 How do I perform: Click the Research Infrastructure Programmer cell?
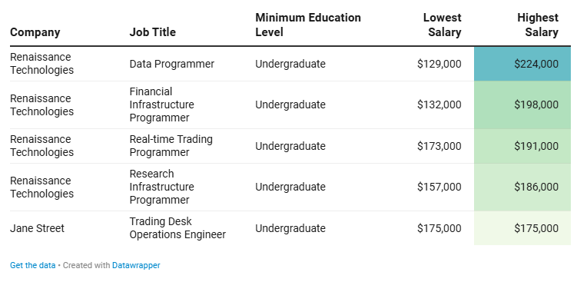(161, 187)
